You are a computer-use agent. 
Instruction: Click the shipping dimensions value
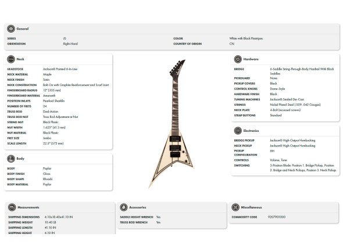tap(59, 217)
